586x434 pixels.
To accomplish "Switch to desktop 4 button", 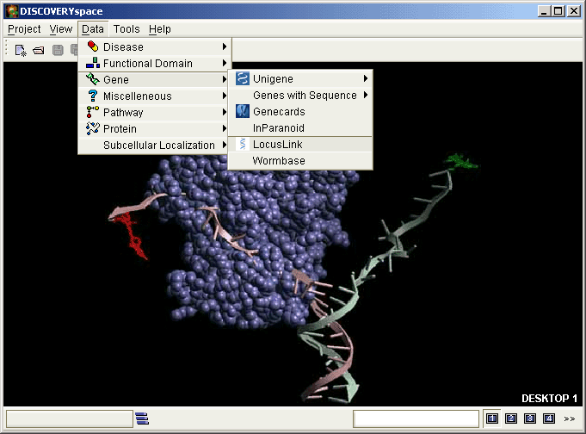I will (549, 418).
